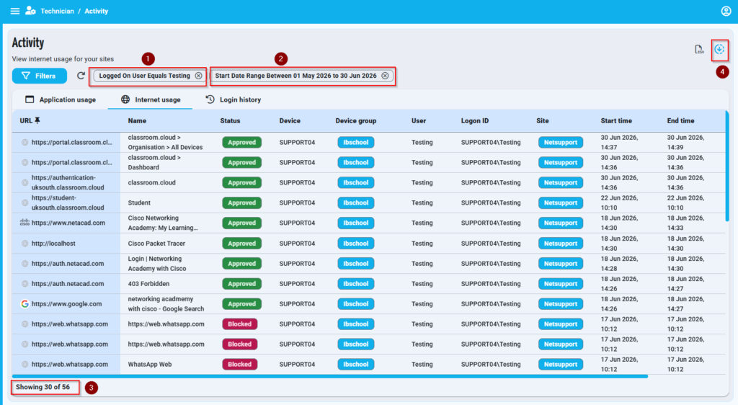The width and height of the screenshot is (738, 405).
Task: Click https://www.netacad.com URL
Action: 68,223
